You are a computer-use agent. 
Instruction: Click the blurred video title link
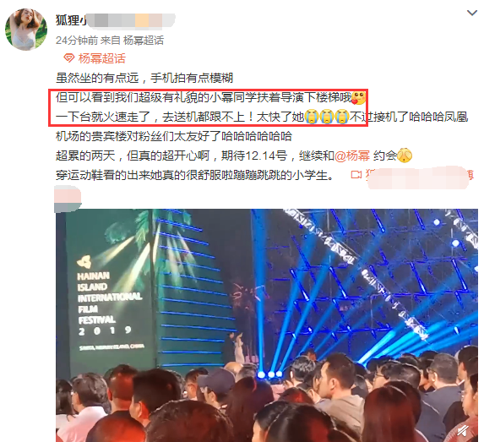420,177
